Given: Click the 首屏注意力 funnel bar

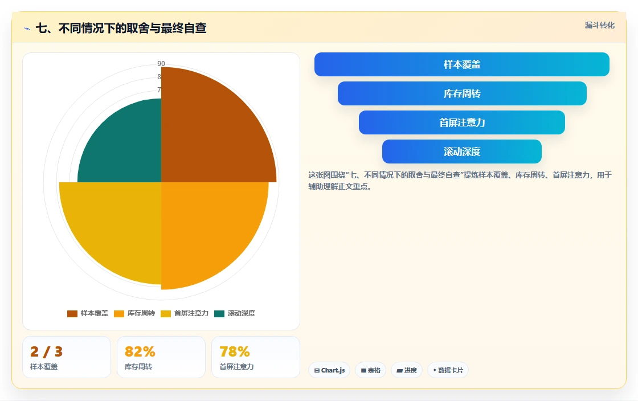Looking at the screenshot, I should 462,122.
